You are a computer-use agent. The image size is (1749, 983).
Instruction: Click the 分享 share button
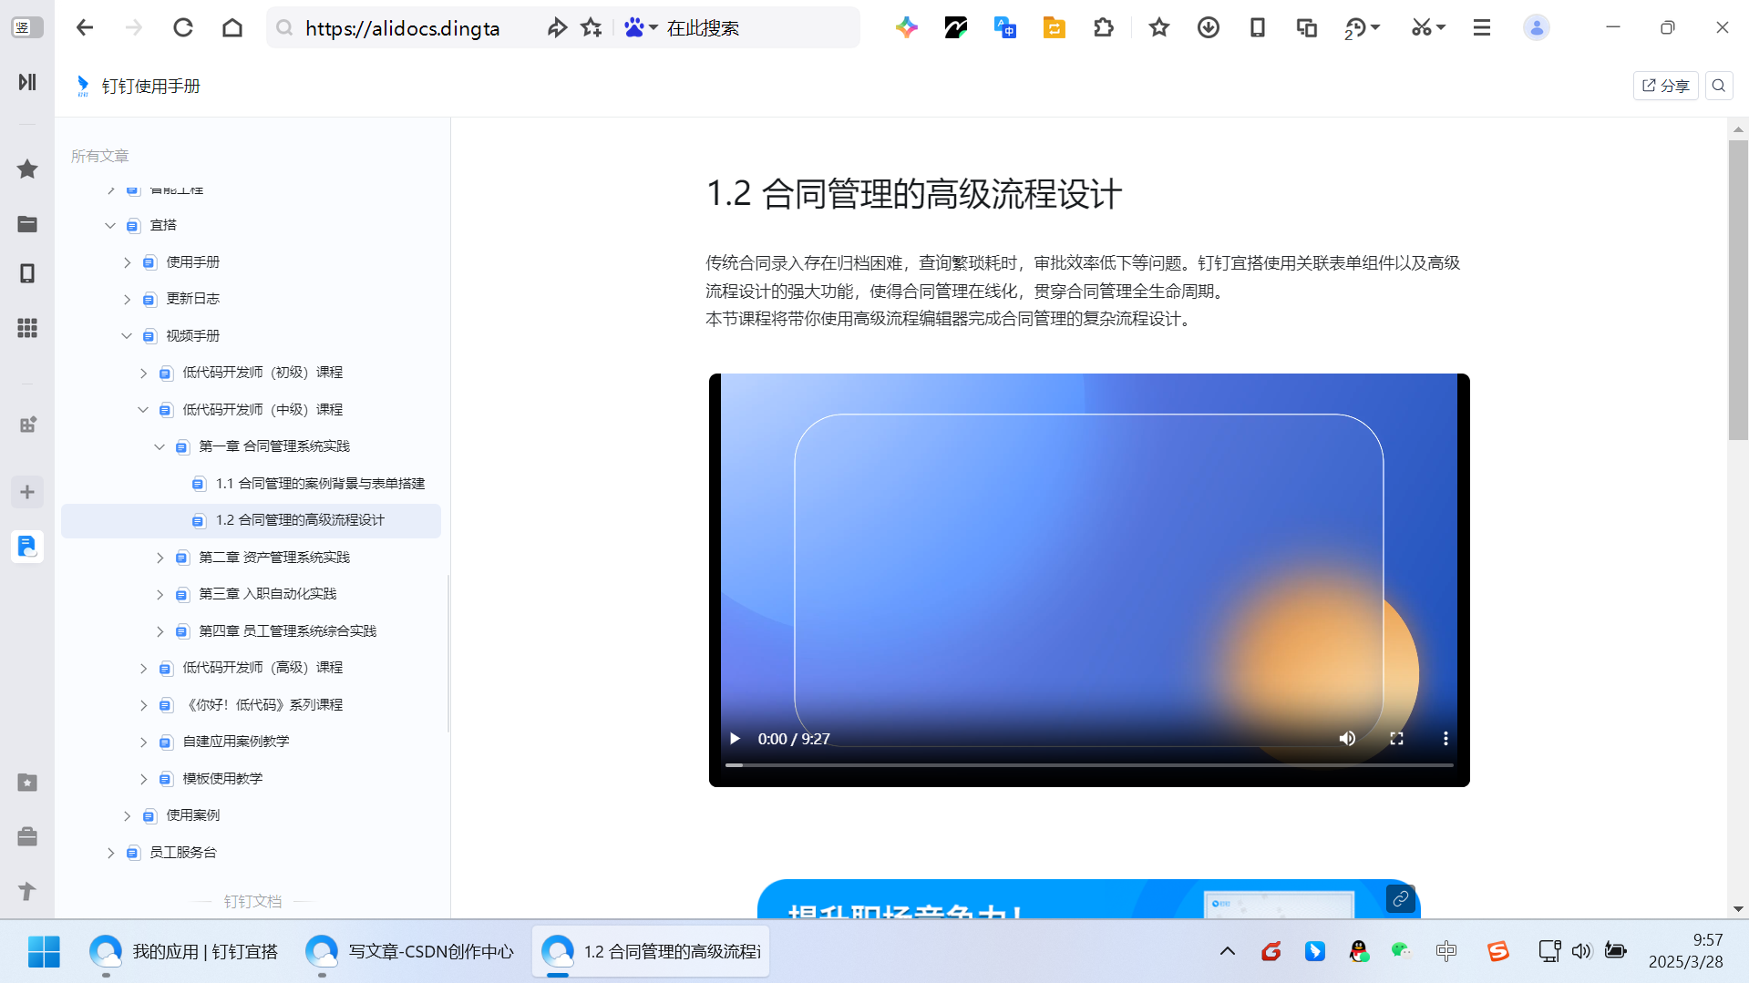click(1665, 86)
